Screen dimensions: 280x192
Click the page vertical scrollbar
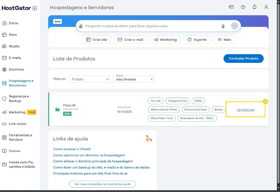coord(278,93)
